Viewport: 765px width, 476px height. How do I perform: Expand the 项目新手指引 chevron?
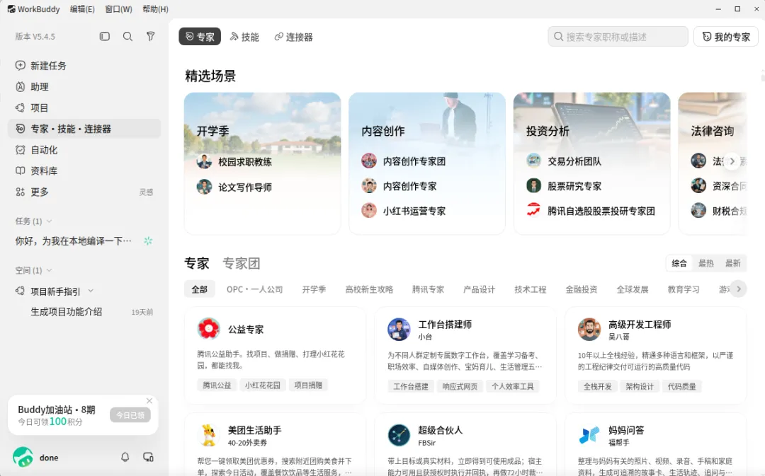pyautogui.click(x=91, y=291)
